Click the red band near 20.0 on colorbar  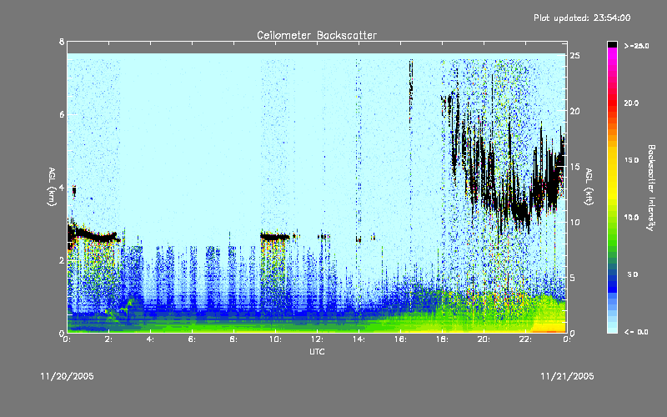tap(612, 103)
